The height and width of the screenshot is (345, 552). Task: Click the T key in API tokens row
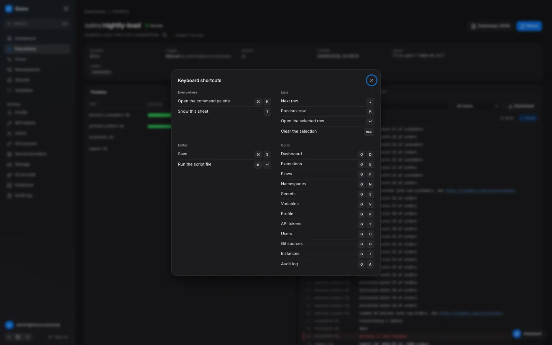pyautogui.click(x=370, y=224)
